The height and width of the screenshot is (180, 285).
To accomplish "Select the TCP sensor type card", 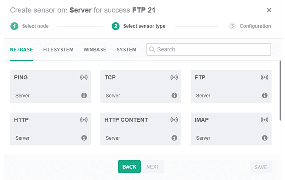I will 141,86.
